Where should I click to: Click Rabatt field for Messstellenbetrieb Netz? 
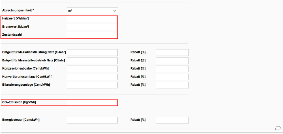click(172, 61)
